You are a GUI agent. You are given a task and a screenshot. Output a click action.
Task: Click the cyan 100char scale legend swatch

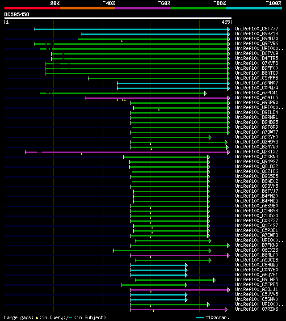pyautogui.click(x=200, y=318)
